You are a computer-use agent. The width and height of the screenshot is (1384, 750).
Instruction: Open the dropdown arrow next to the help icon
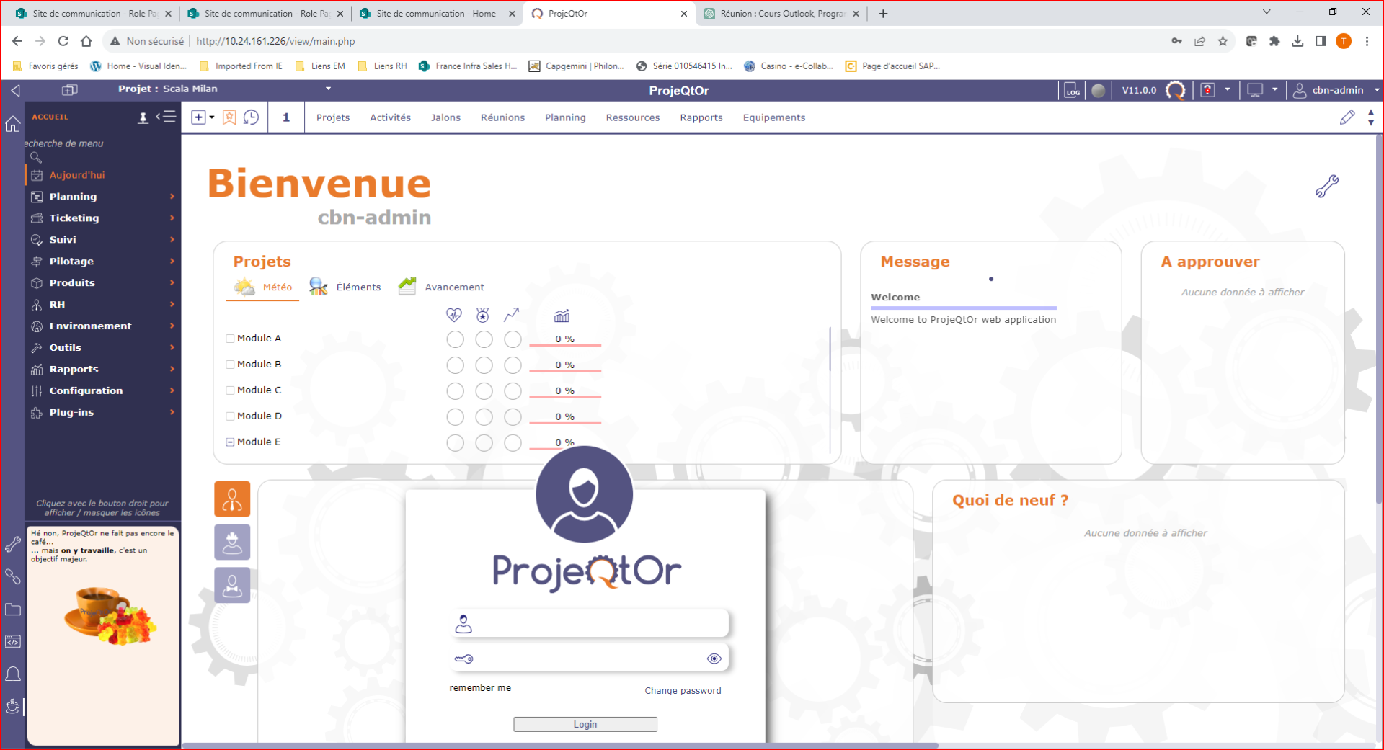click(x=1227, y=90)
